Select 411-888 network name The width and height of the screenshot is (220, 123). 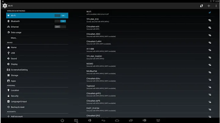[x=90, y=49]
